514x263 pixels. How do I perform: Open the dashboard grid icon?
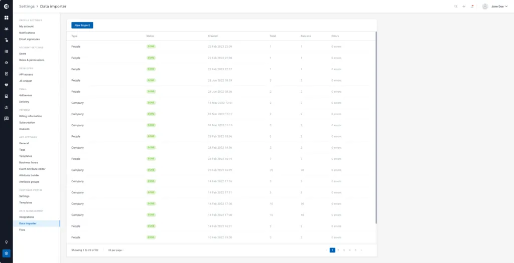tap(6, 18)
